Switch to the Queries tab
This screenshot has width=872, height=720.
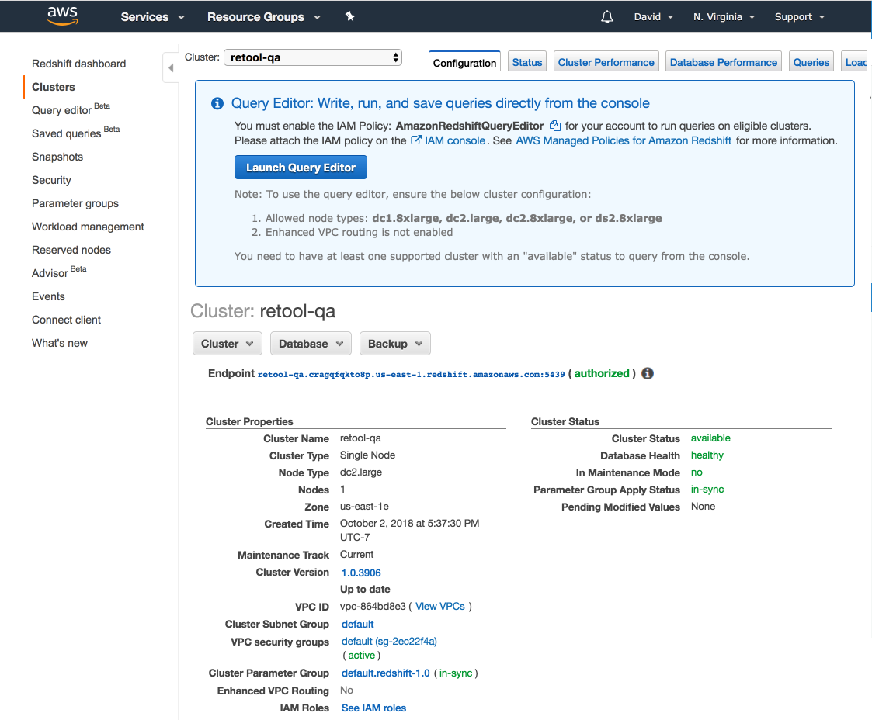pos(811,62)
